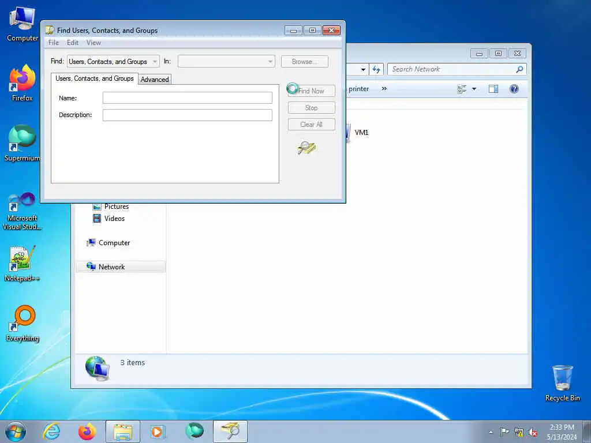Minimize the Network Explorer window
The width and height of the screenshot is (591, 443).
coord(479,54)
